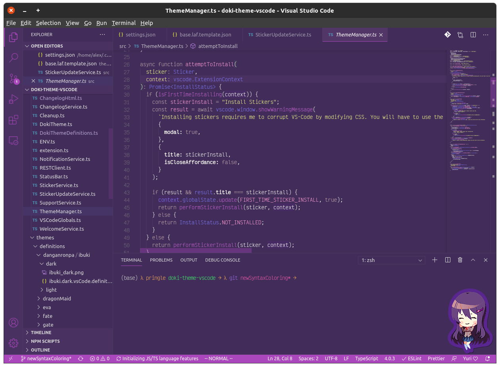
Task: Click newSyntaxColoring* branch in status bar
Action: point(46,359)
